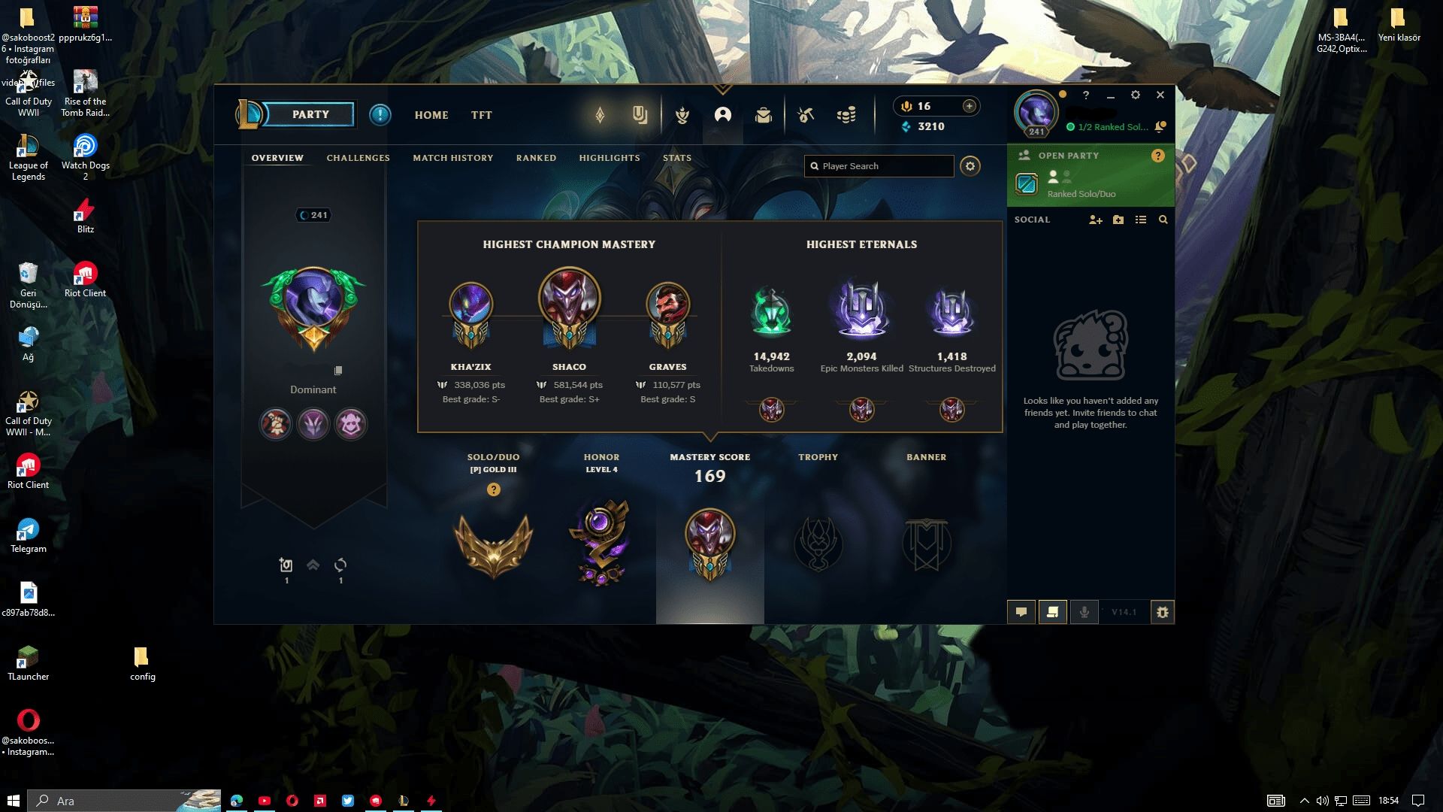Open the blue notification alert icon
Image resolution: width=1443 pixels, height=812 pixels.
[x=380, y=115]
